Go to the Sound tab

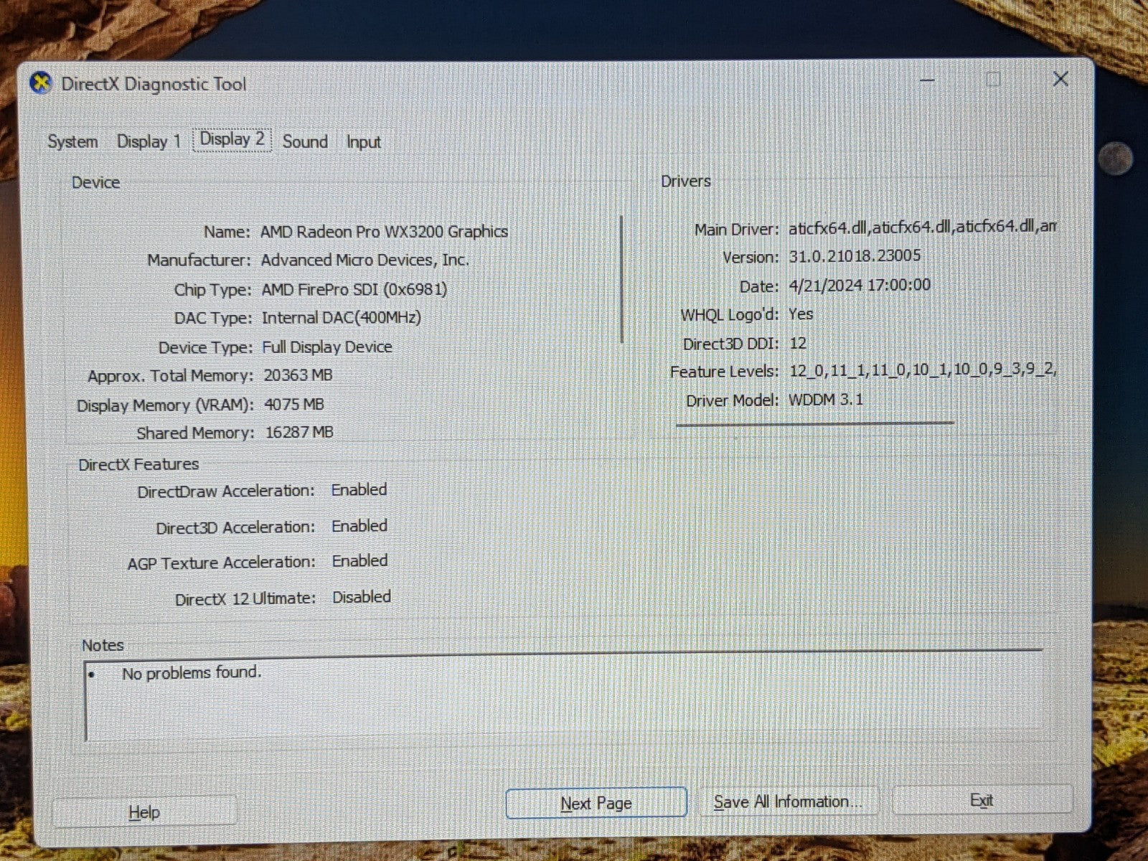305,141
